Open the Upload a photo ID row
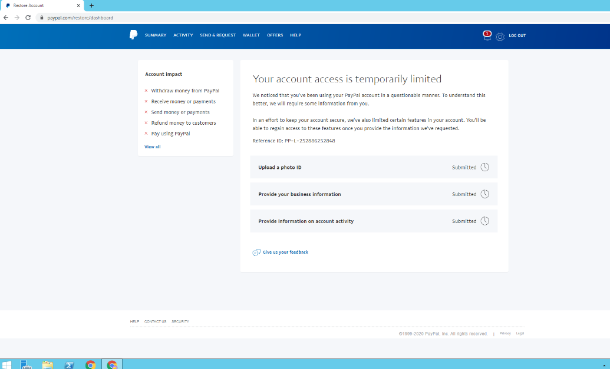Viewport: 610px width, 369px height. click(x=374, y=167)
